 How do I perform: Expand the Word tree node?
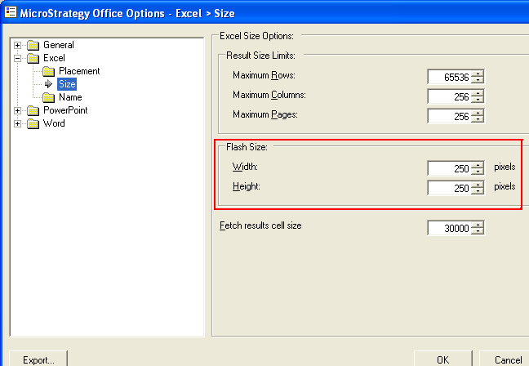(17, 124)
